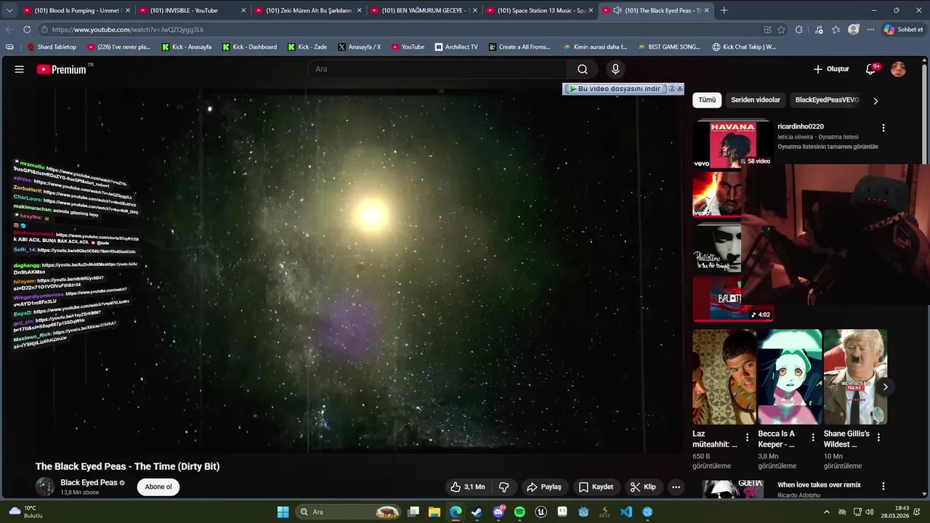Screen dimensions: 930x523
Task: Open browser extensions puzzle icon
Action: [799, 30]
